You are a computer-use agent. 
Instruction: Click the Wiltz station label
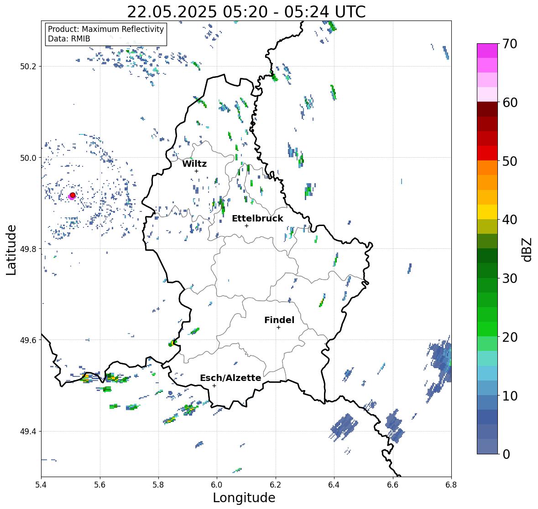(194, 164)
